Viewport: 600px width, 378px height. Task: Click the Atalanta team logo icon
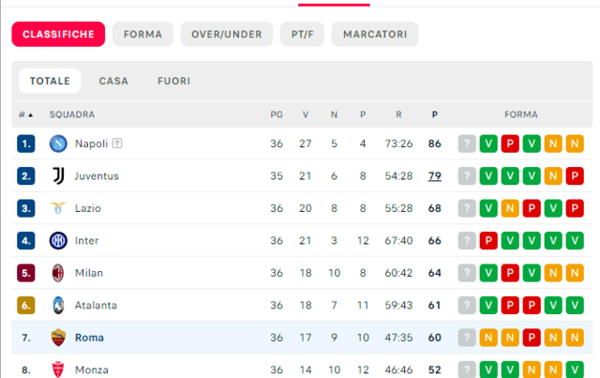(x=58, y=305)
